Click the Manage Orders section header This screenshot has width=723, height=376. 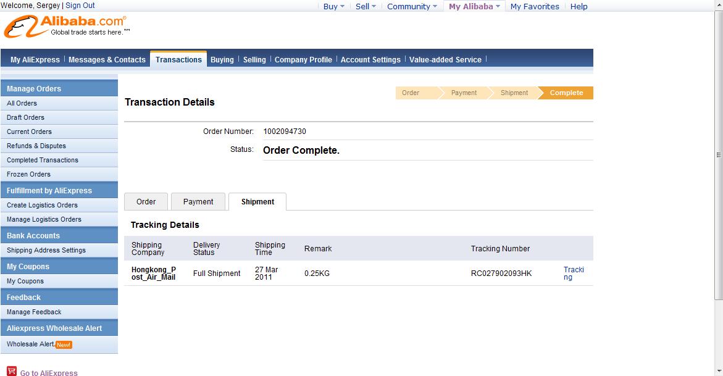tap(59, 88)
